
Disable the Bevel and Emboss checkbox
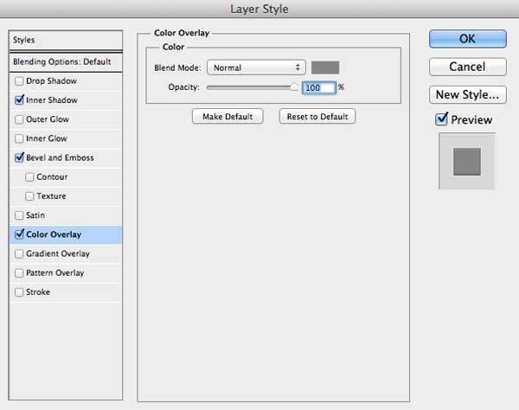point(19,157)
